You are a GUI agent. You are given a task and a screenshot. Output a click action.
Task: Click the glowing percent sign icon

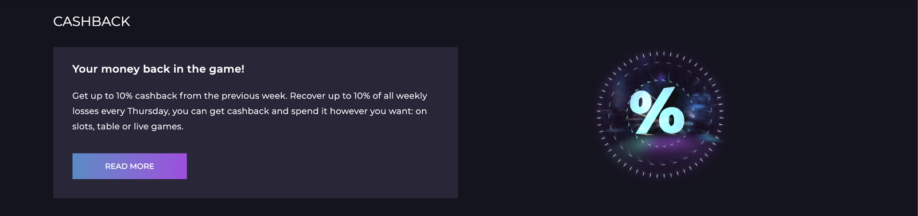point(657,111)
